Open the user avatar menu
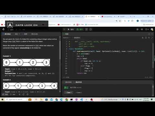Viewport: 155px width, 116px height. (152, 29)
